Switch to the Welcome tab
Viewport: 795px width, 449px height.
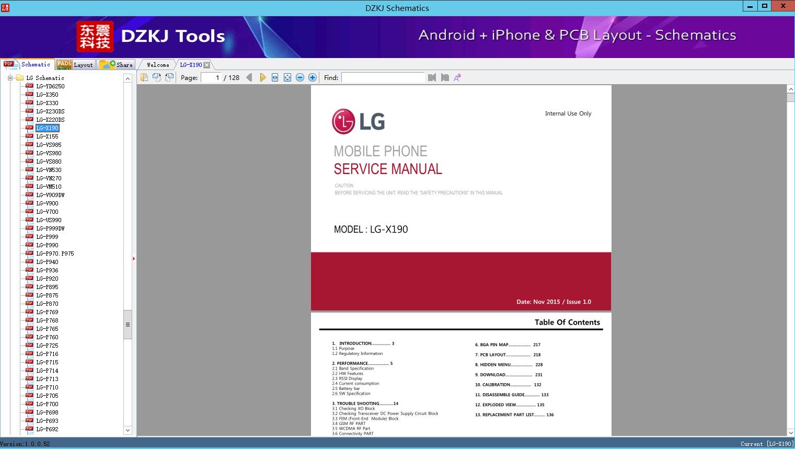[x=158, y=65]
